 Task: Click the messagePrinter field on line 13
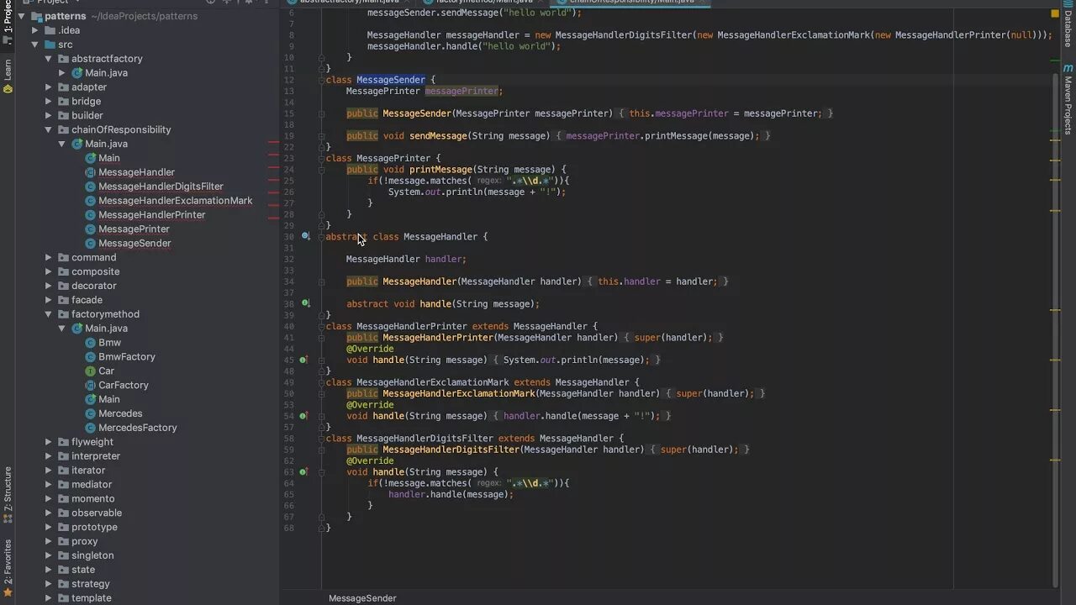(462, 91)
